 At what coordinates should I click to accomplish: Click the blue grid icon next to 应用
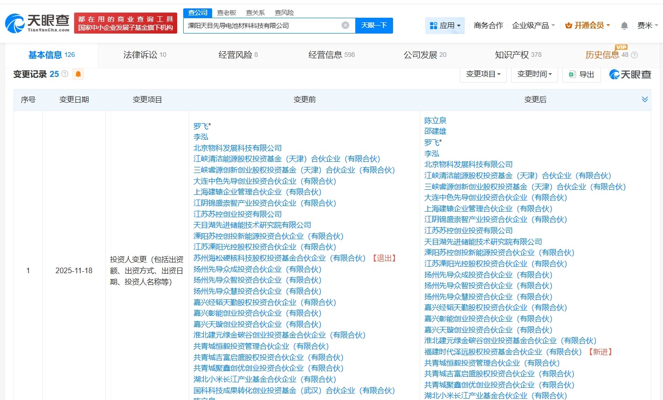(434, 26)
